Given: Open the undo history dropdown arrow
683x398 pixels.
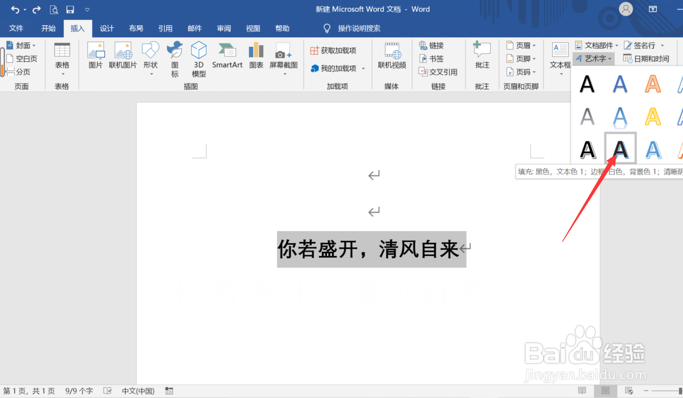Looking at the screenshot, I should [x=24, y=10].
